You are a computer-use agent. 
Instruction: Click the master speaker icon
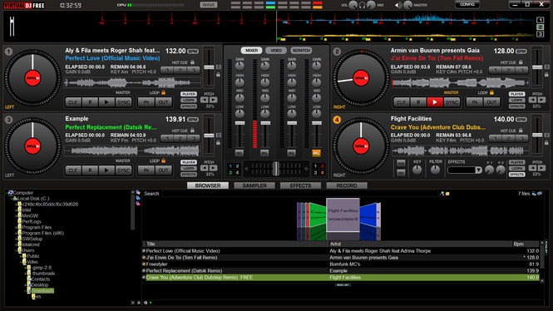[x=398, y=5]
